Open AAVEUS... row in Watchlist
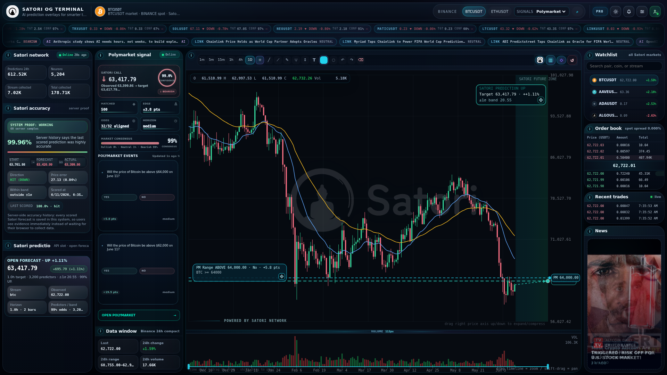The width and height of the screenshot is (667, 375). point(624,92)
